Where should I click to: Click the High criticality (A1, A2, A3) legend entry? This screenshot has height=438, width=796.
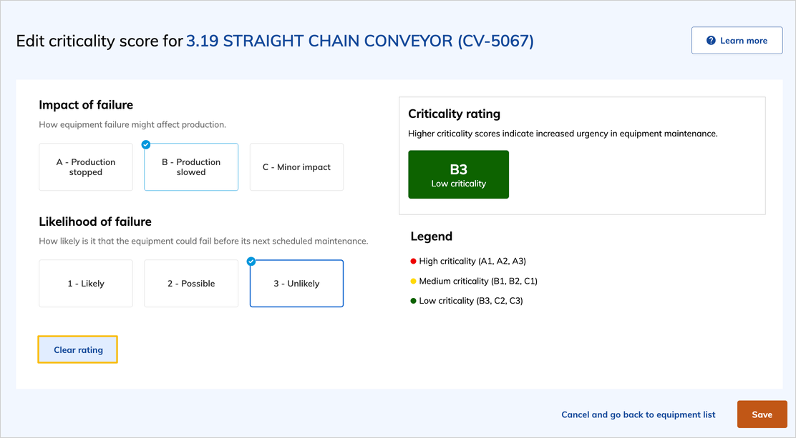tap(472, 261)
